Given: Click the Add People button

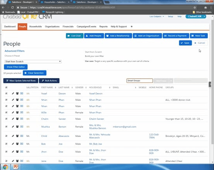Looking at the screenshot, I should coord(94,36).
